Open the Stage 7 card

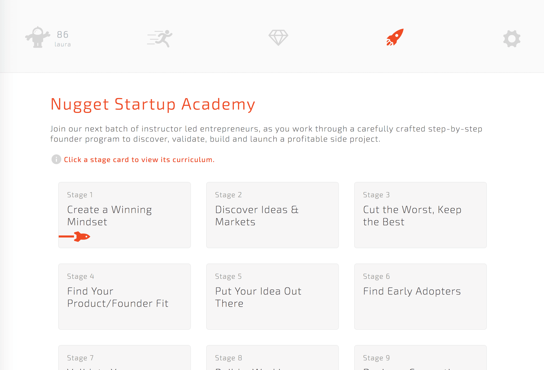click(124, 358)
